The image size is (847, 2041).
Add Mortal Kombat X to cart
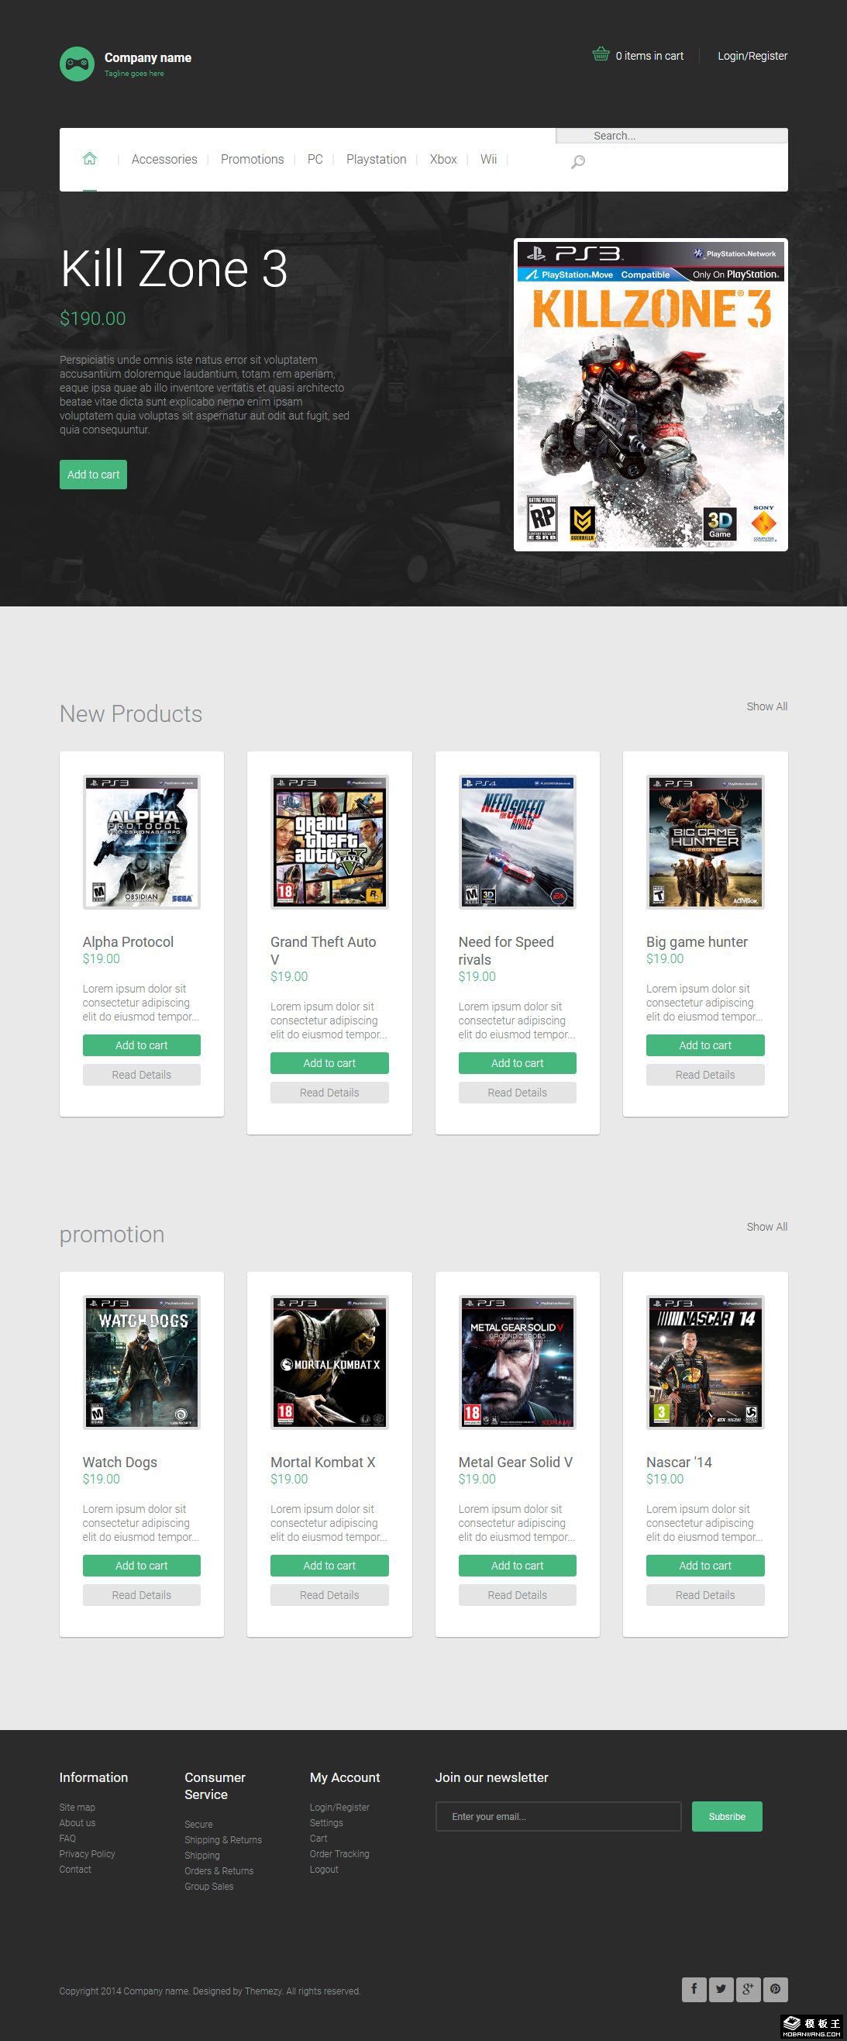pos(329,1566)
